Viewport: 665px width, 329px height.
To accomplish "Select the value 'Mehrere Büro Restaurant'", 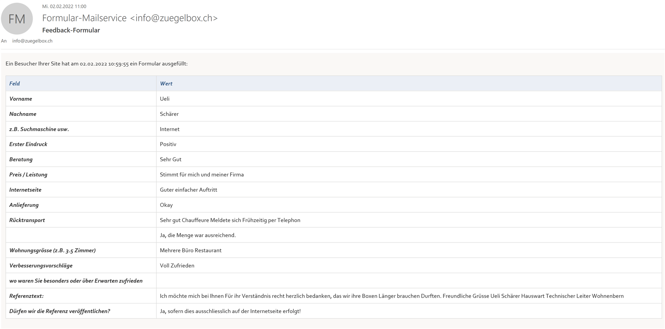I will tap(191, 250).
